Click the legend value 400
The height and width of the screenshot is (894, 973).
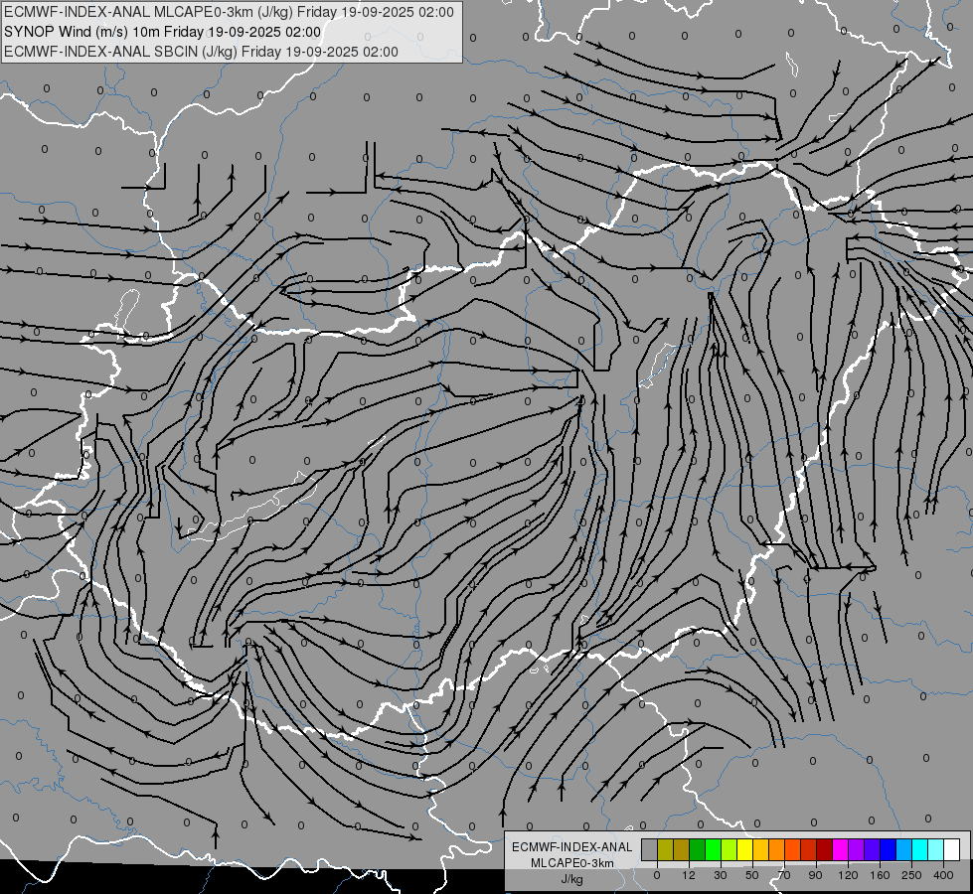point(943,875)
